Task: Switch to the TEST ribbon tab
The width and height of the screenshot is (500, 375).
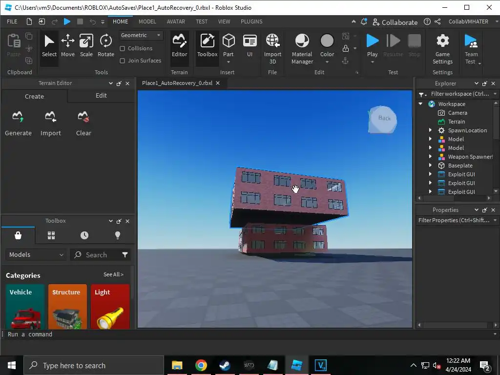Action: (x=202, y=21)
